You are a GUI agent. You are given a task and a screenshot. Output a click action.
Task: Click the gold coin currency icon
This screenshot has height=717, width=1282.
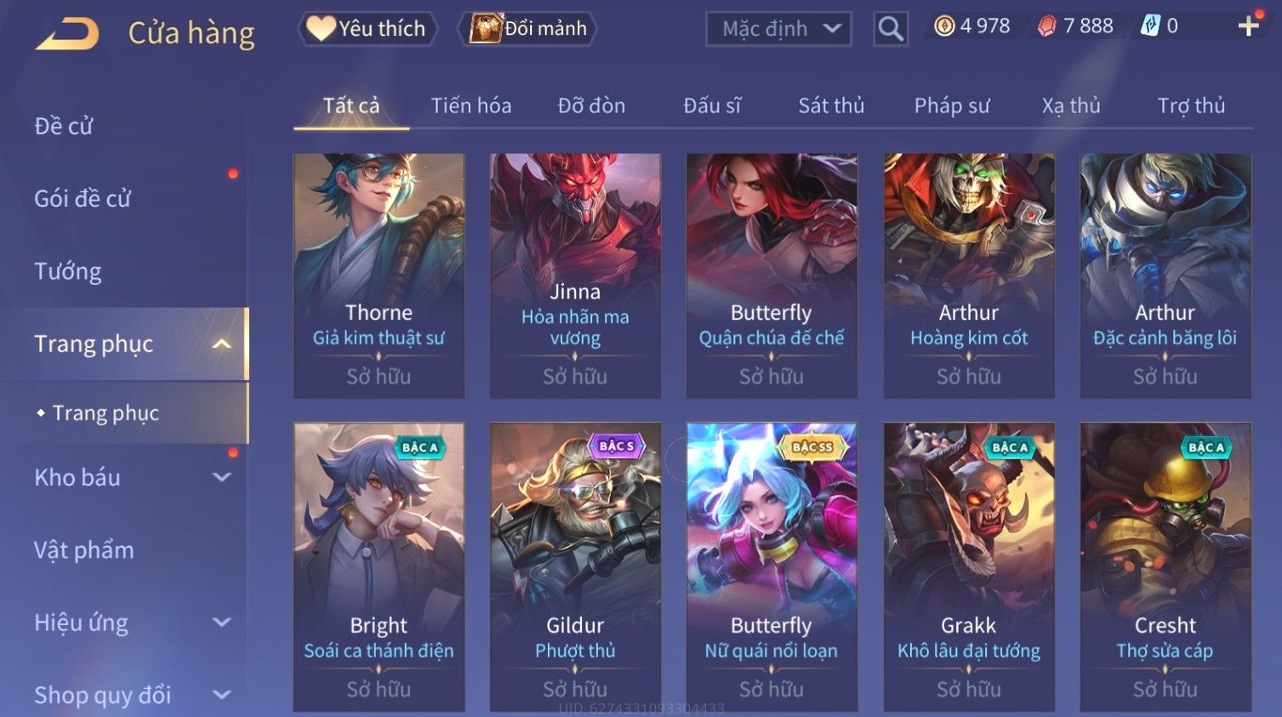(x=944, y=26)
